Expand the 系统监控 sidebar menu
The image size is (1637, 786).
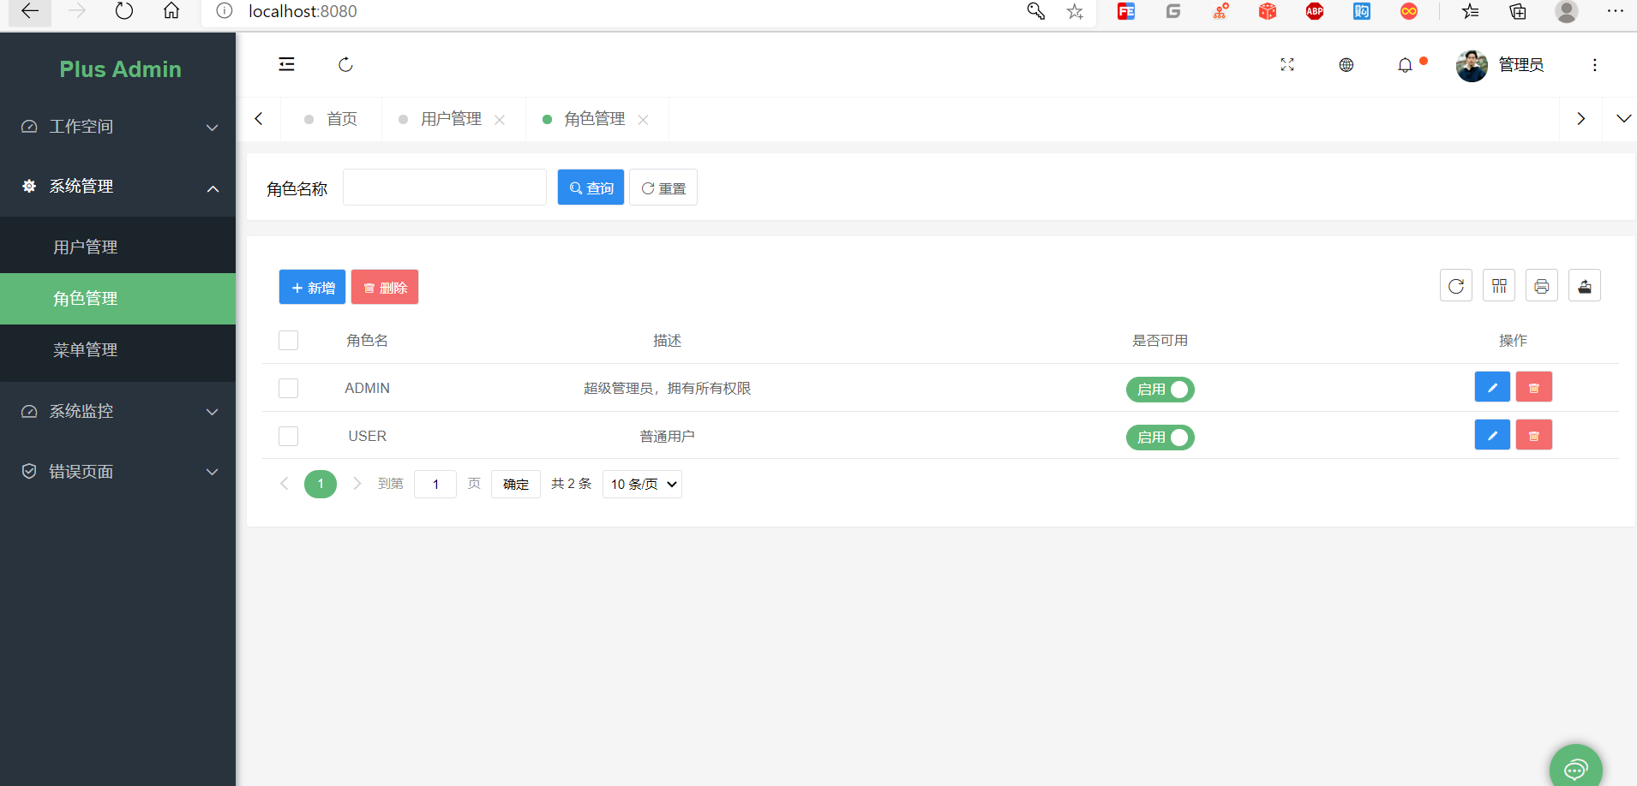point(117,412)
